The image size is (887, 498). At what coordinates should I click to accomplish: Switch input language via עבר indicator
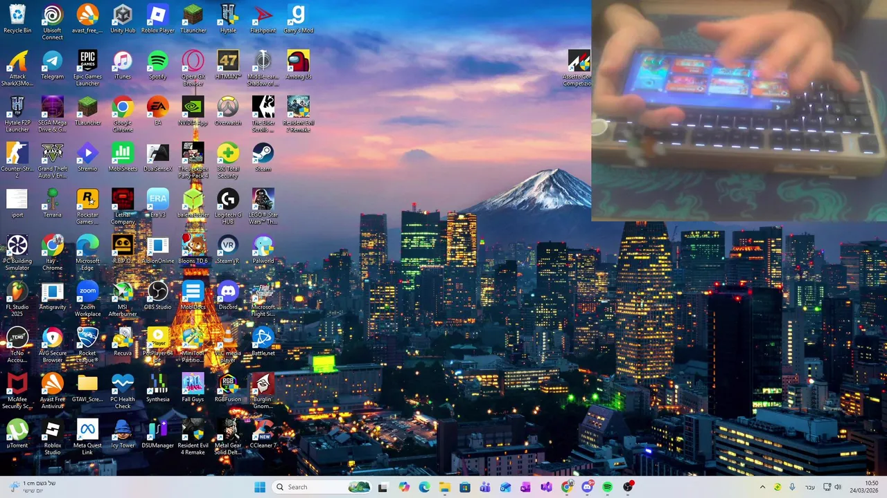coord(810,487)
